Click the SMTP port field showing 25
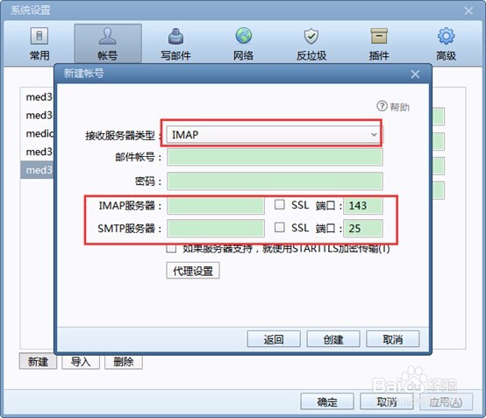486x418 pixels. (363, 229)
